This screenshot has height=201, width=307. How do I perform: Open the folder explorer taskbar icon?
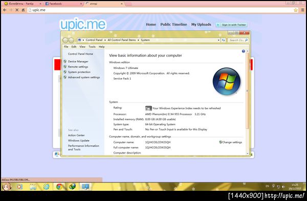[x=33, y=187]
